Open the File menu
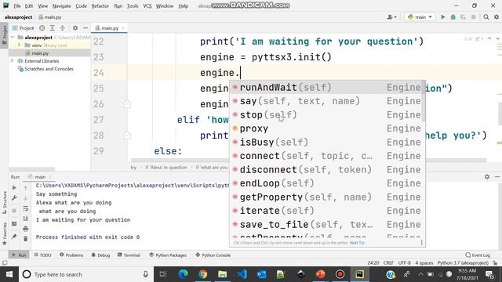The width and height of the screenshot is (502, 282). pos(17,5)
